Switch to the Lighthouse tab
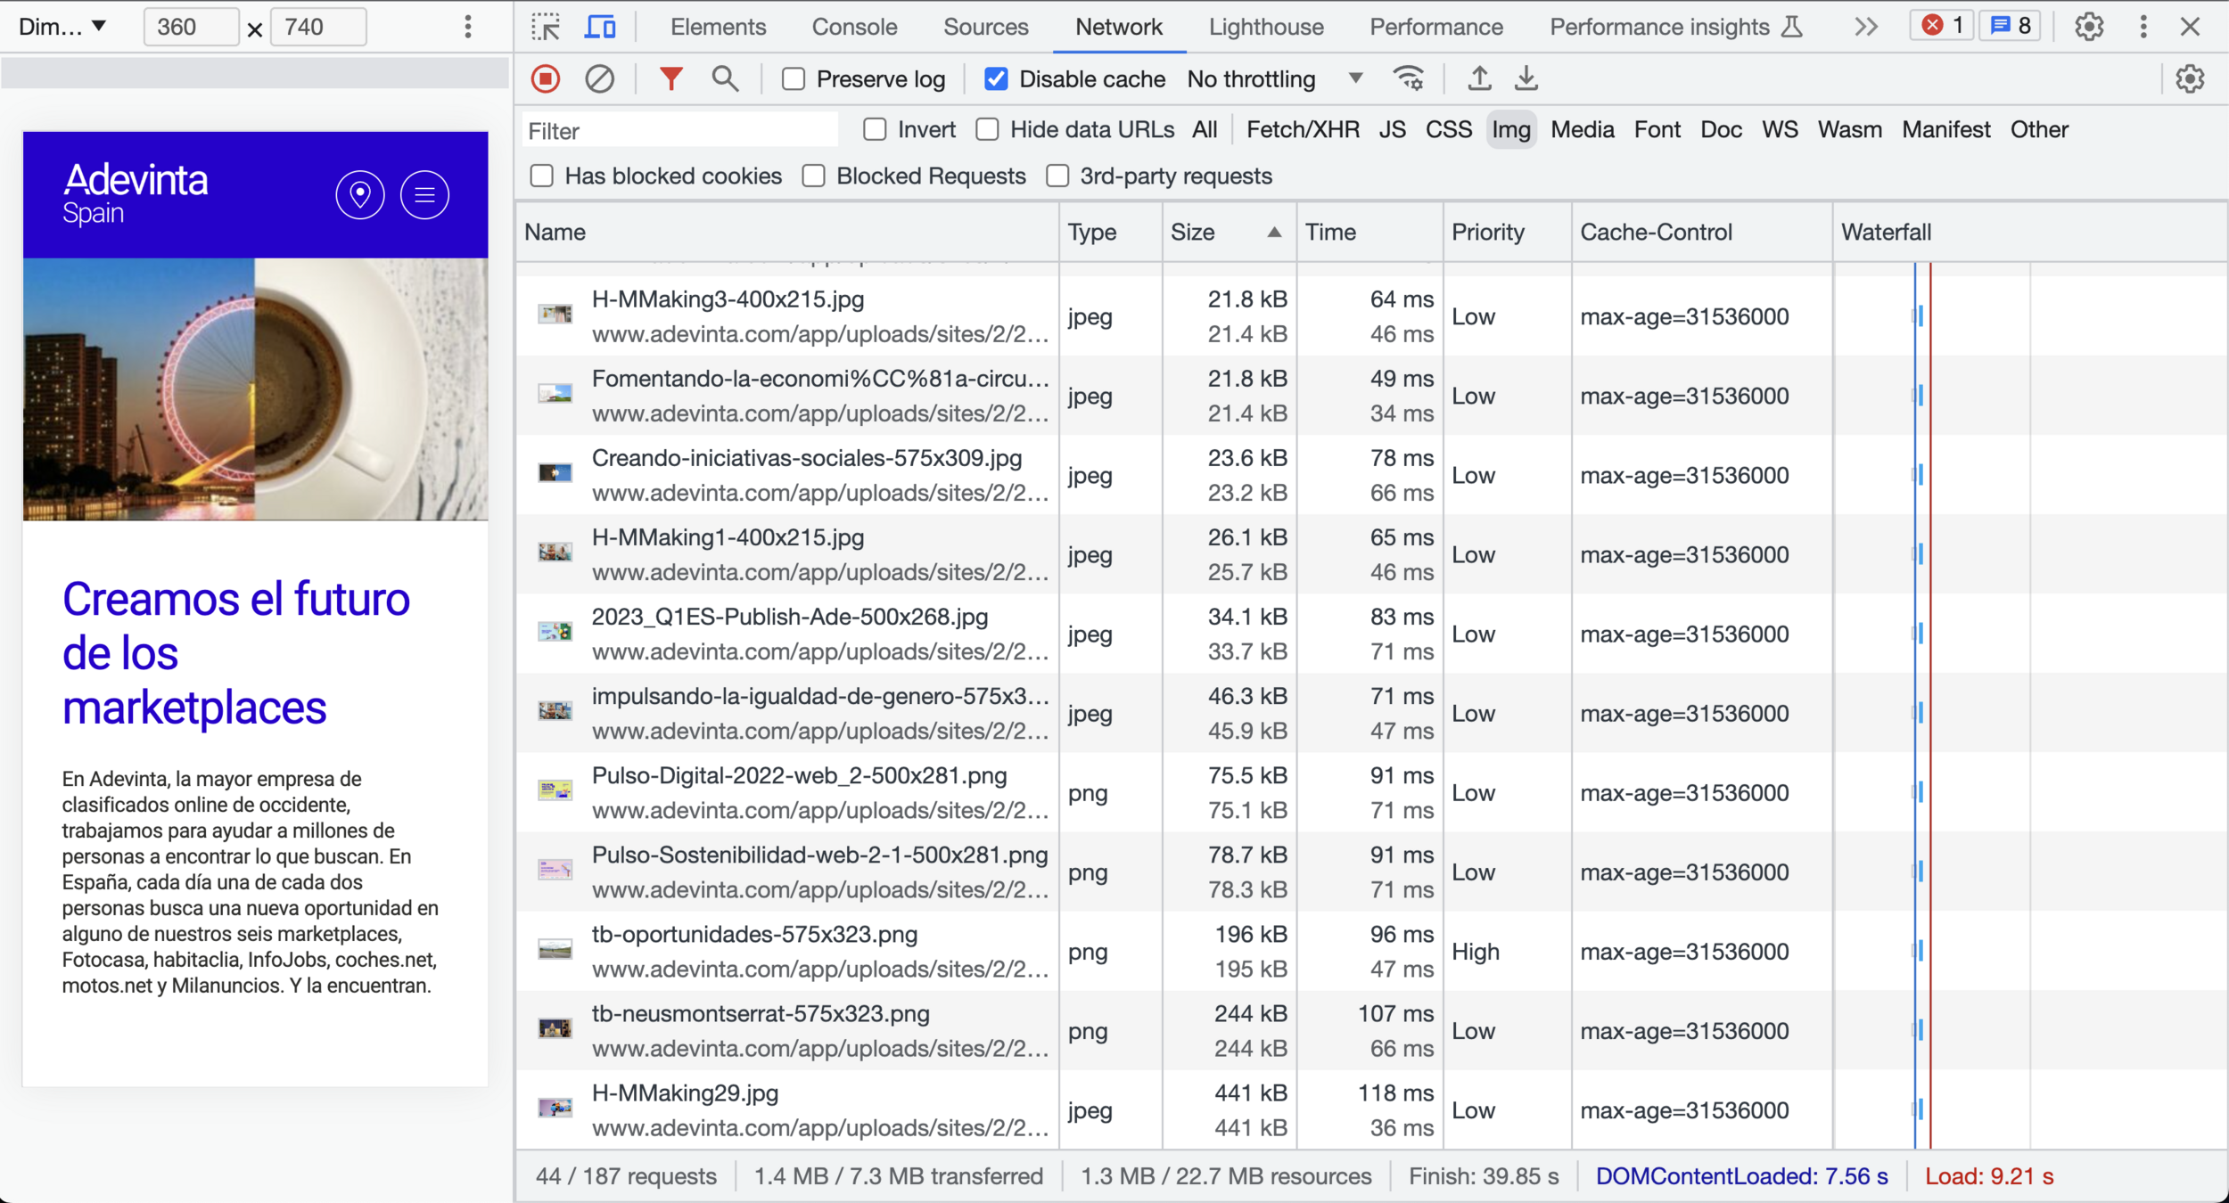Screen dimensions: 2229x1203 pos(1265,27)
